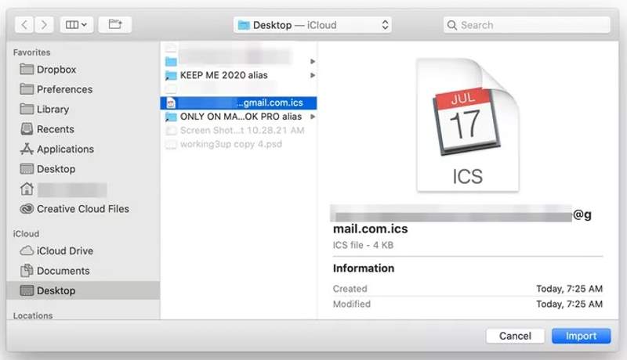This screenshot has height=360, width=627.
Task: Click the Import button
Action: pyautogui.click(x=581, y=336)
